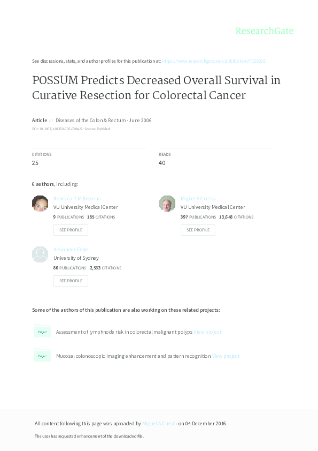318x451 pixels.
Task: Click the citations count 25
Action: pos(35,163)
